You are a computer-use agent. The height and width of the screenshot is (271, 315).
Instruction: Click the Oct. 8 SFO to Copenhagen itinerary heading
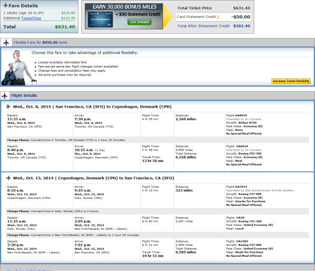(92, 107)
